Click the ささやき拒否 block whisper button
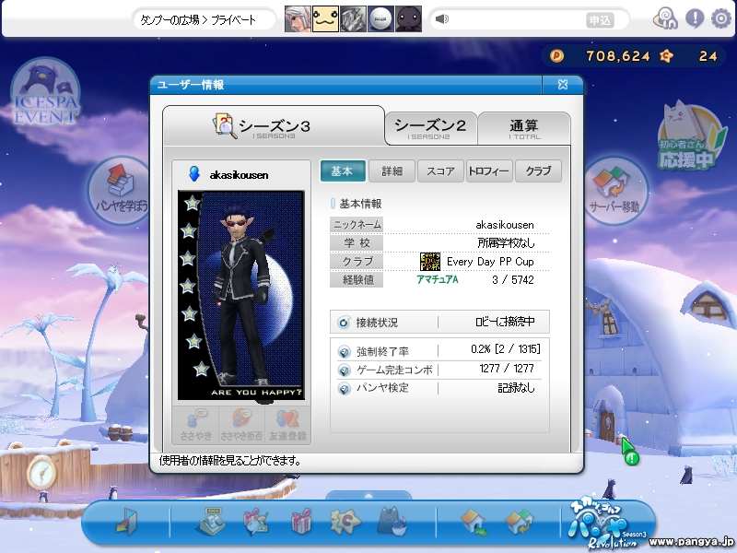 (x=241, y=425)
